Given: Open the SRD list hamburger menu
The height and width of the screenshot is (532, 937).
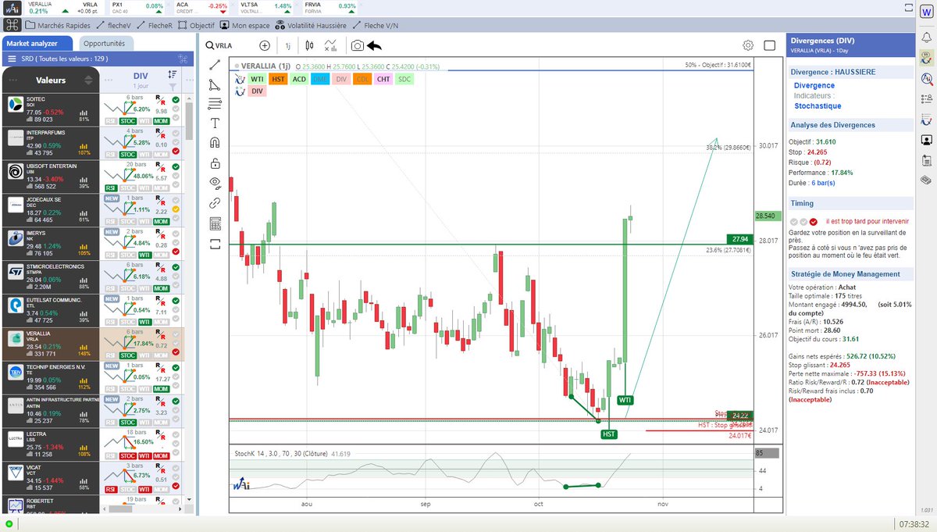Looking at the screenshot, I should tap(12, 59).
